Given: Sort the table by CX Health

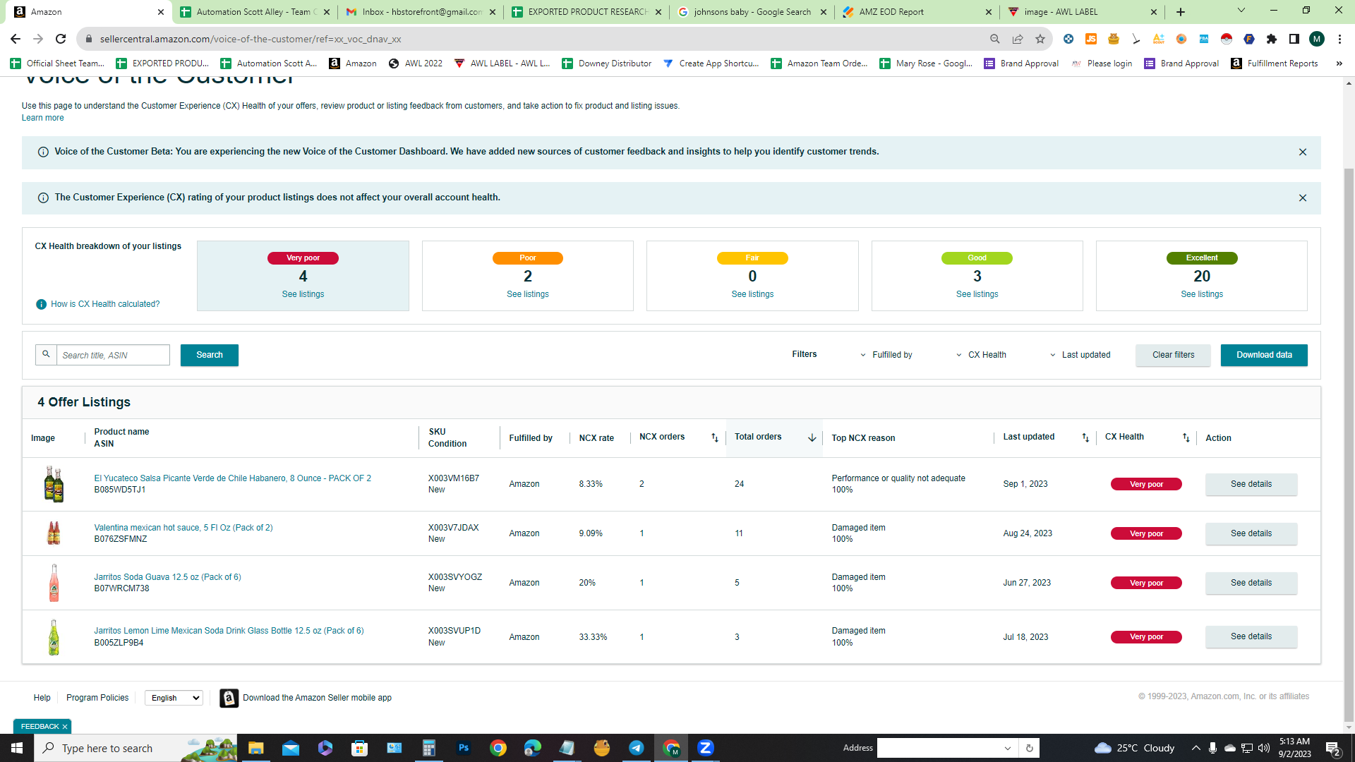Looking at the screenshot, I should point(1186,437).
